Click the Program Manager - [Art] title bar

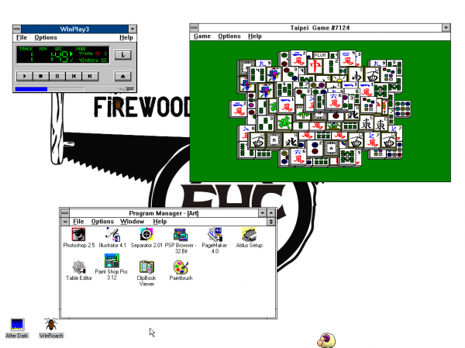point(164,213)
